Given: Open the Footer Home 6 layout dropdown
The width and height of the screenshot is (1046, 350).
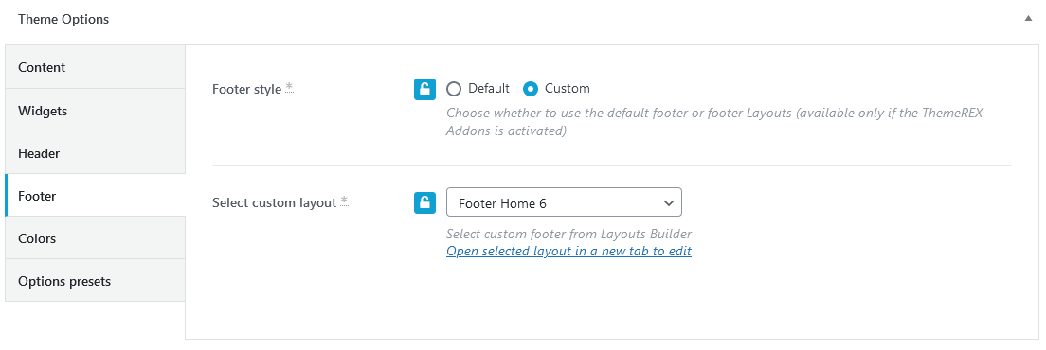Looking at the screenshot, I should (564, 202).
